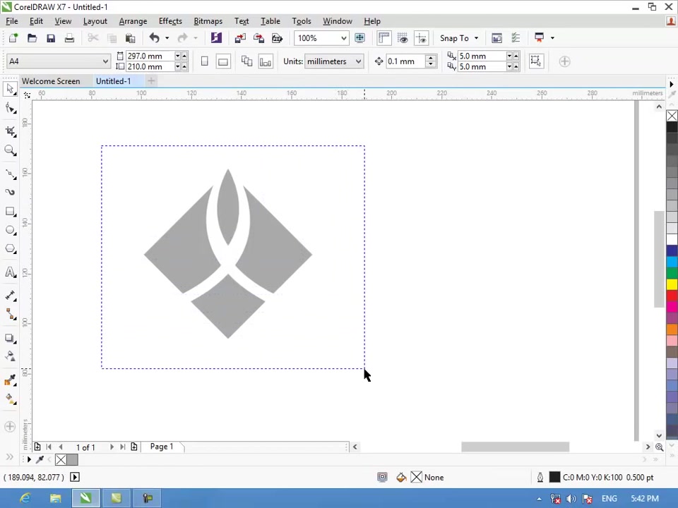Click the Undo arrow icon

point(155,38)
